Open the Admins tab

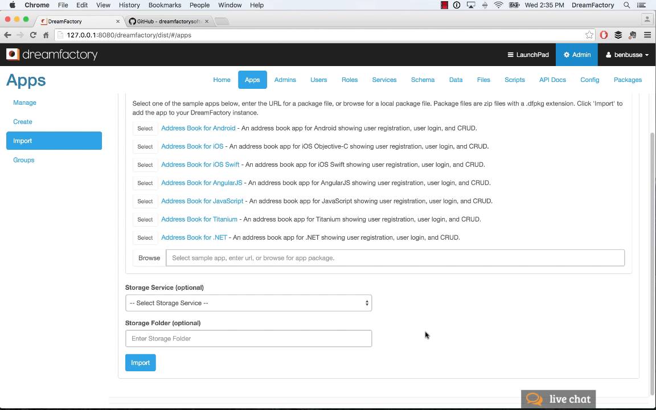point(285,80)
